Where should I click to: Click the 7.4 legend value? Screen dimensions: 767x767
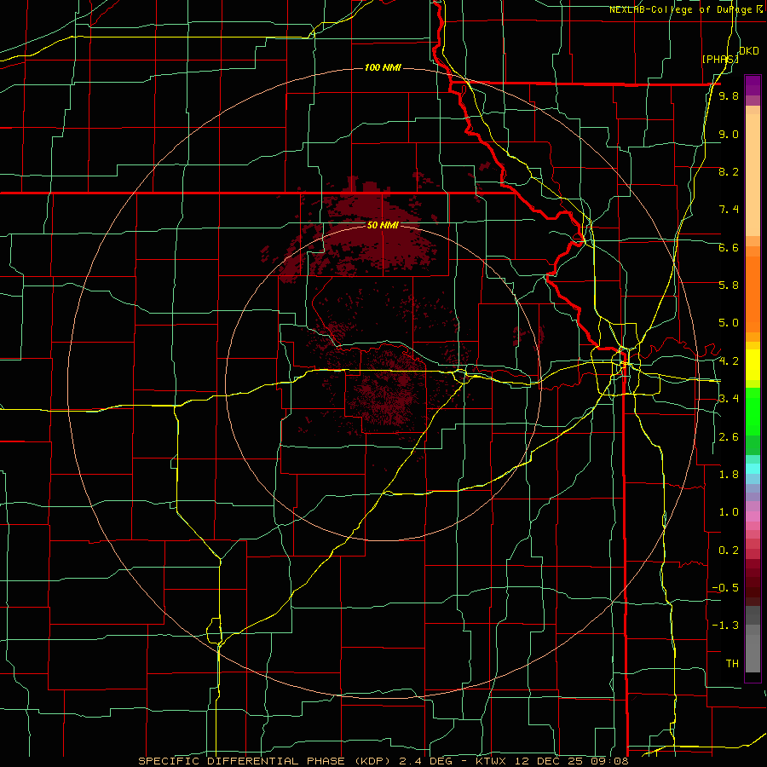click(729, 210)
